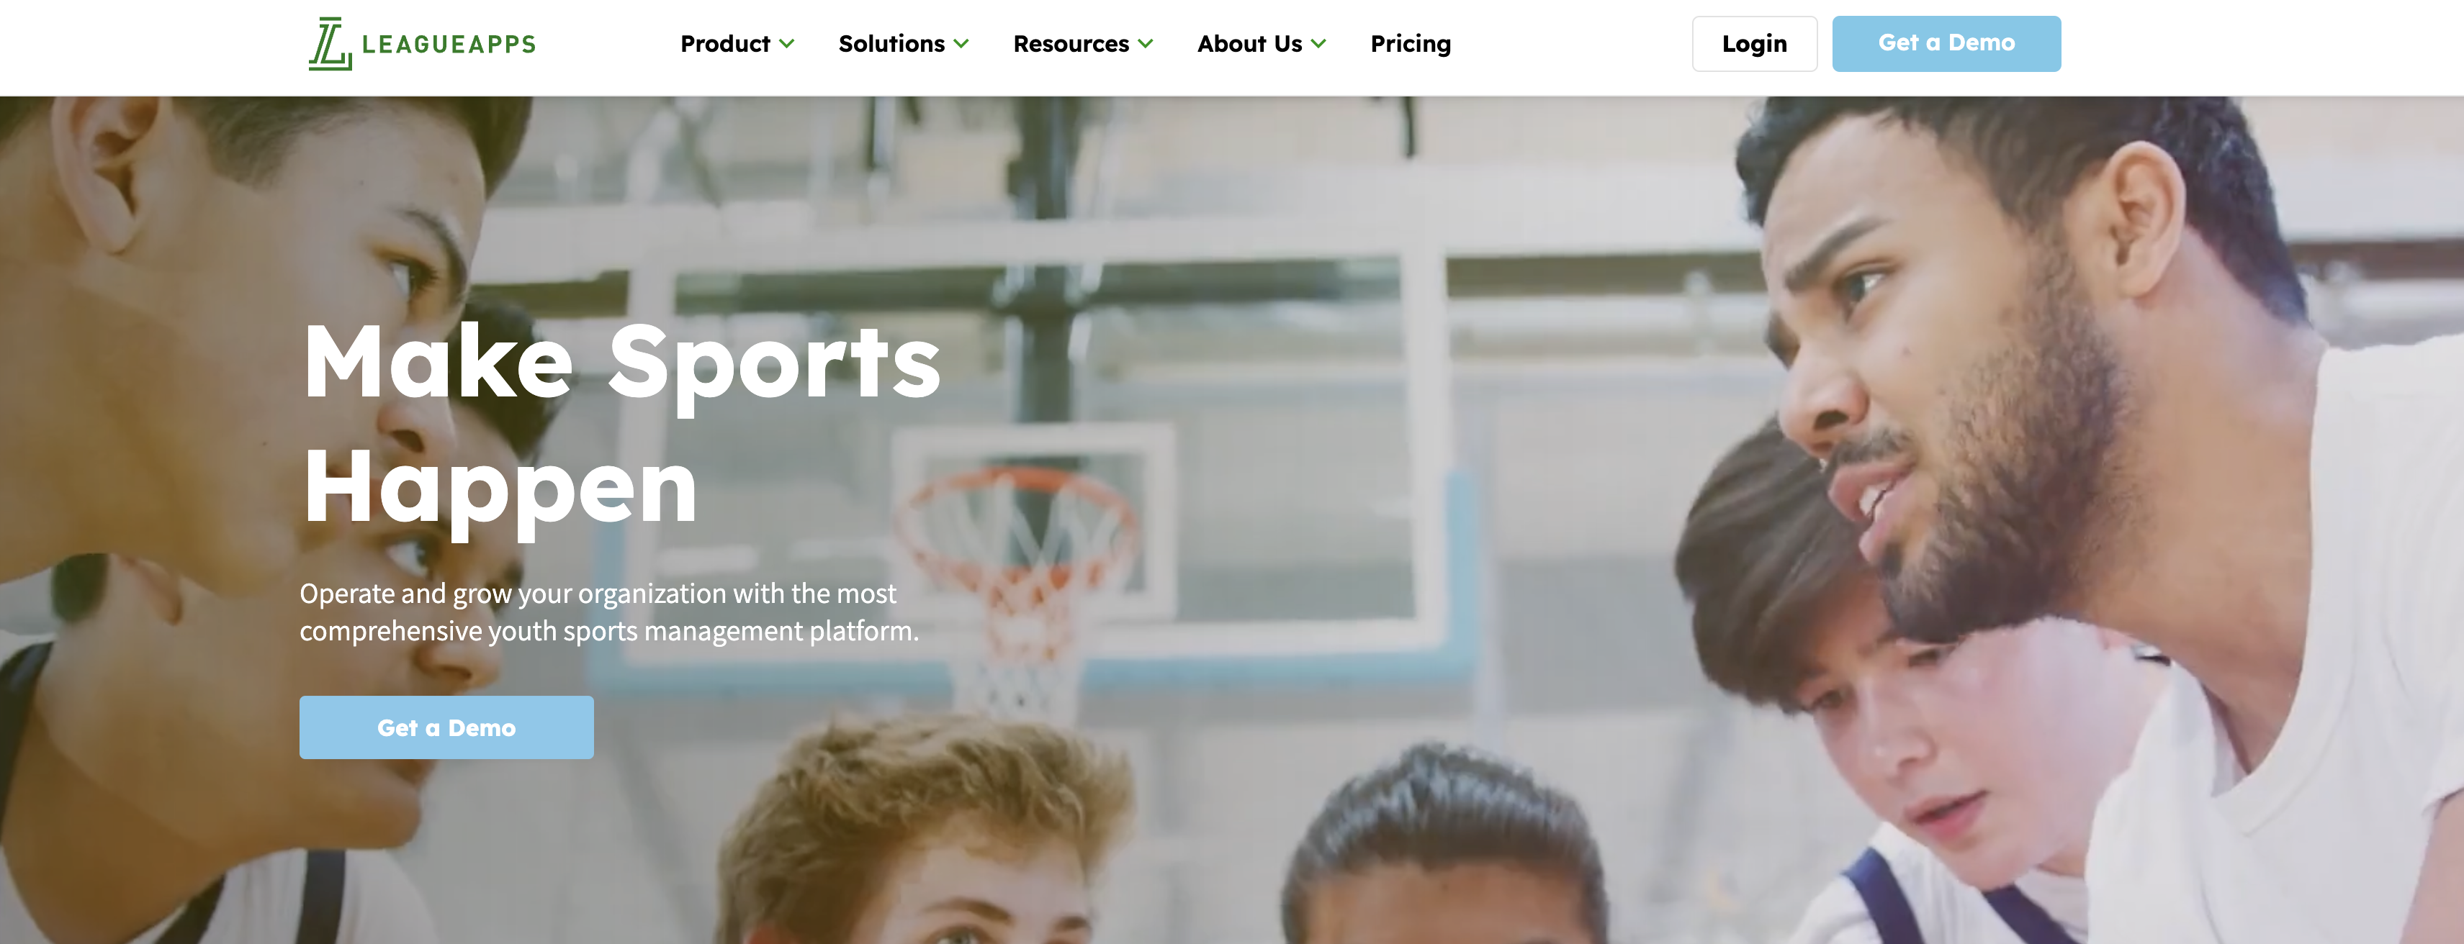Click the Operate and grow your organization paragraph
2464x944 pixels.
[x=609, y=612]
